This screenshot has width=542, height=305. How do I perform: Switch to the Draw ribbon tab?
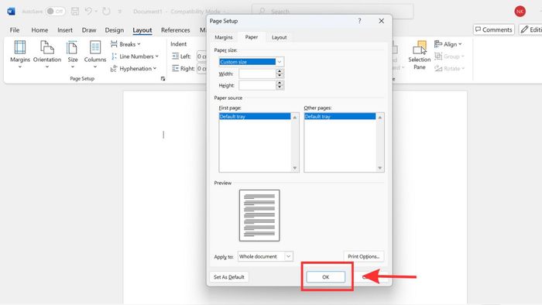click(89, 30)
